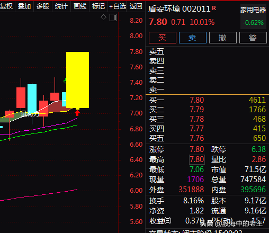269x233 pixels.
Task: Open the 统计 statistics tool
Action: pos(61,6)
